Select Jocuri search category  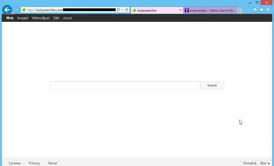(67, 18)
